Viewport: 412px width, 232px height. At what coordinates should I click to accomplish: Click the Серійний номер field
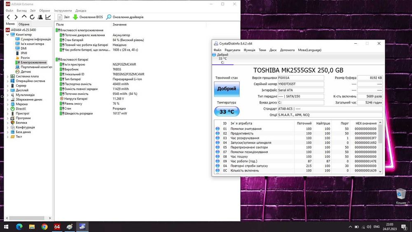pyautogui.click(x=301, y=84)
